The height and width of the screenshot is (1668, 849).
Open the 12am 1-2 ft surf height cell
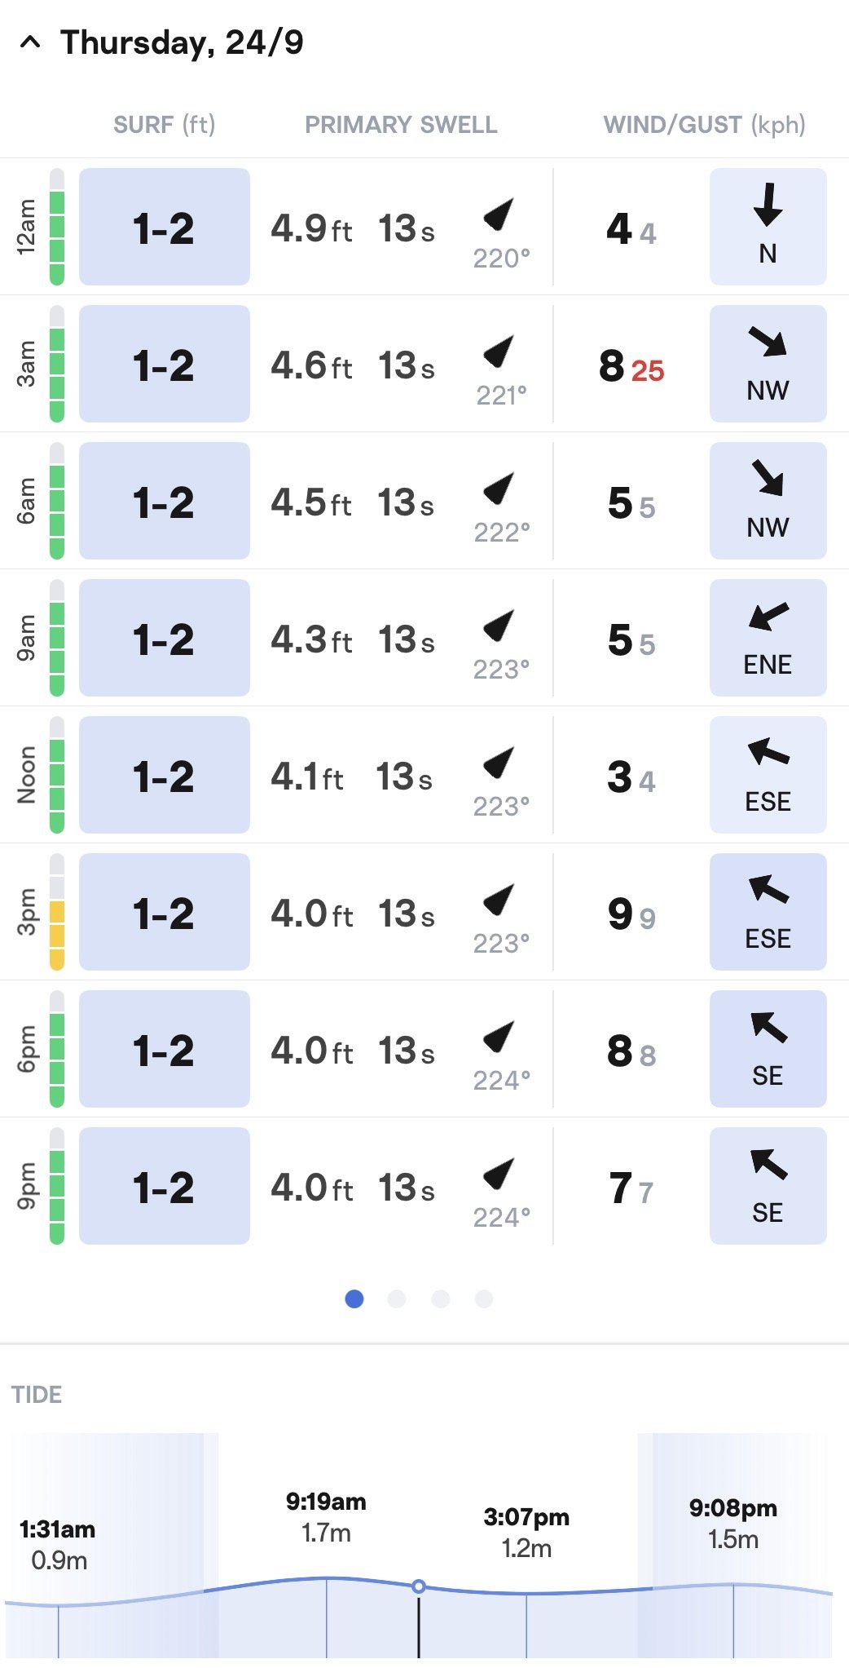[x=165, y=227]
